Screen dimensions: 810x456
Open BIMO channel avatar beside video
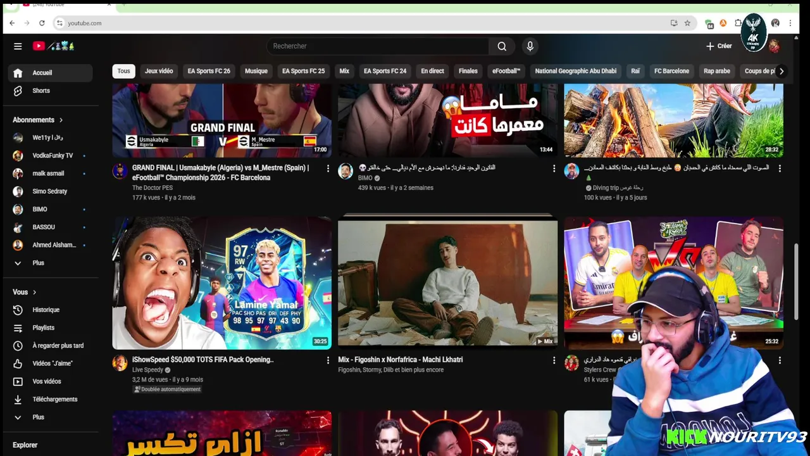coord(346,171)
